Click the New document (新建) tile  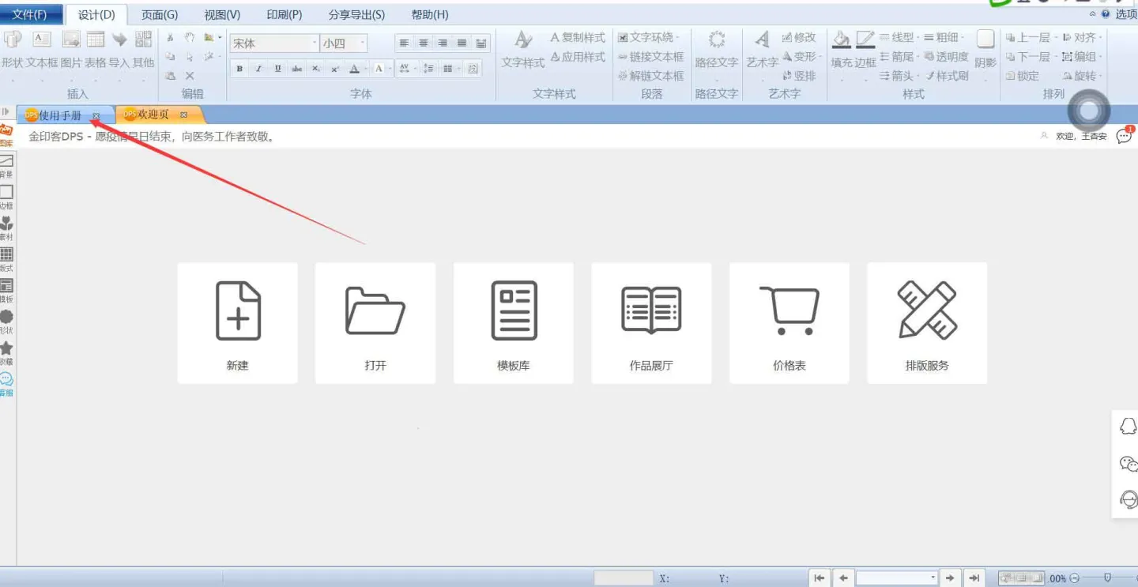[x=237, y=323]
